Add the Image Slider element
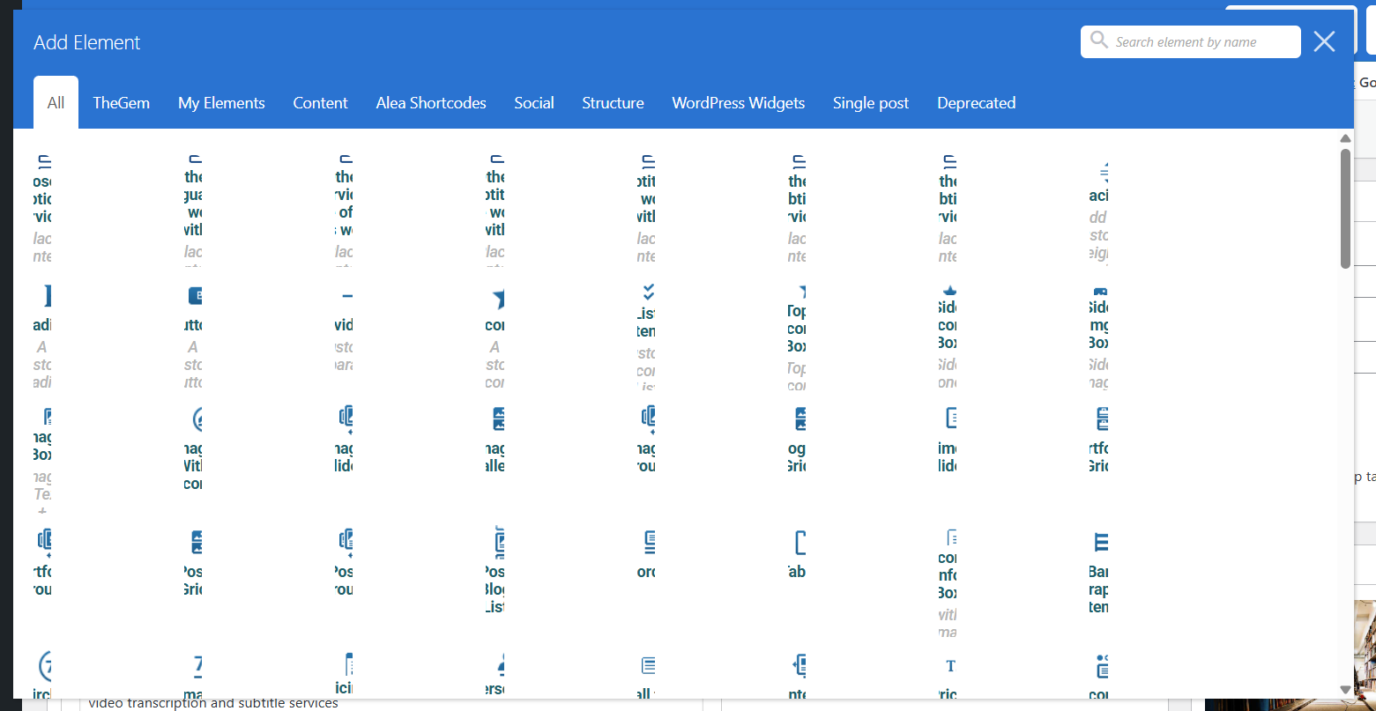Viewport: 1376px width, 711px height. click(344, 440)
